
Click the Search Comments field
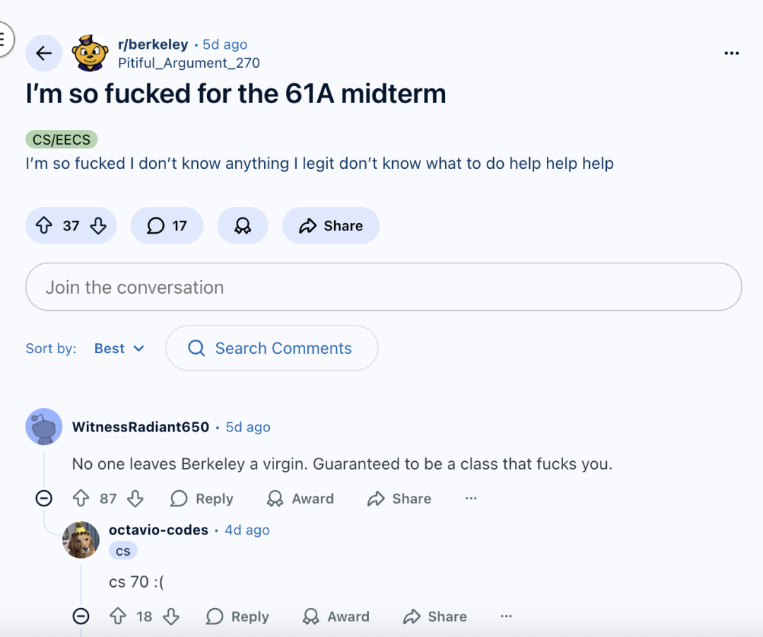[x=272, y=348]
